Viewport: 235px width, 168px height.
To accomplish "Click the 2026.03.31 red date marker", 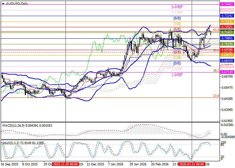I will [x=192, y=165].
